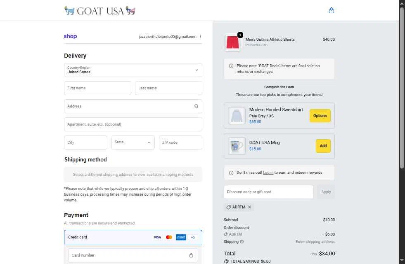Click the Shop pay logo
405x264 pixels.
click(70, 36)
